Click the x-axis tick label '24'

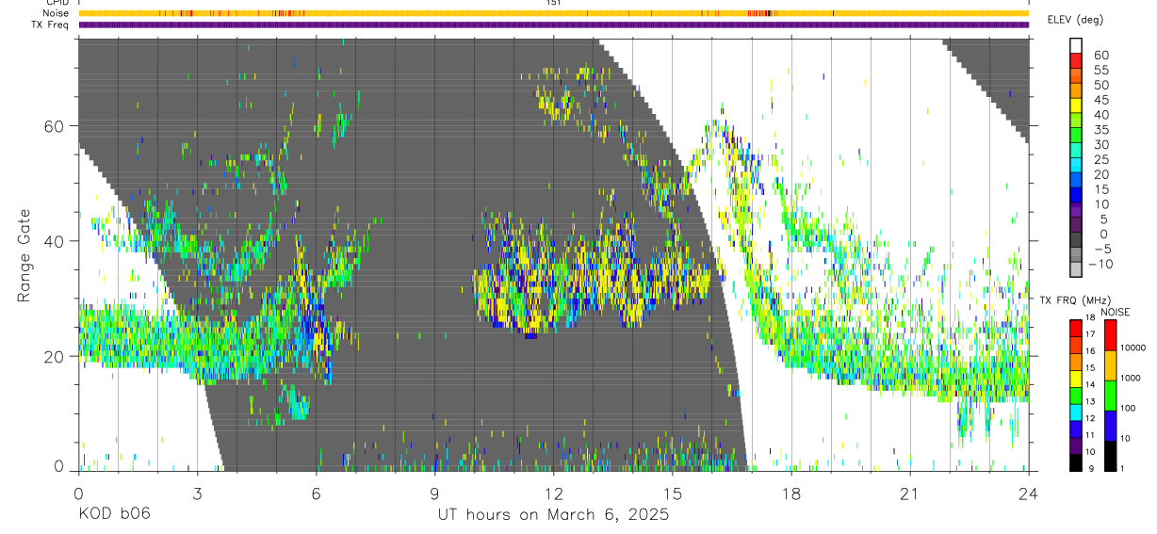1028,494
